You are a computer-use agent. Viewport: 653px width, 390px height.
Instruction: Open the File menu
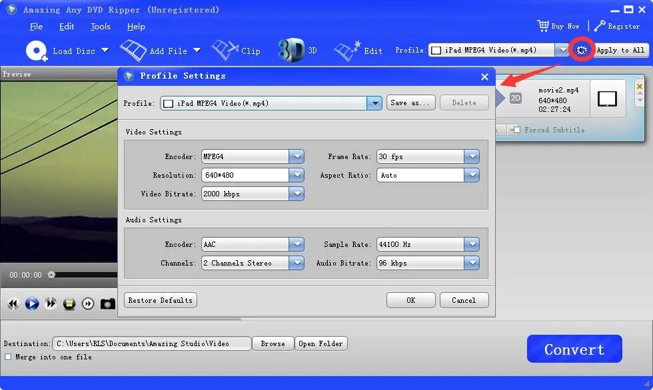(36, 27)
